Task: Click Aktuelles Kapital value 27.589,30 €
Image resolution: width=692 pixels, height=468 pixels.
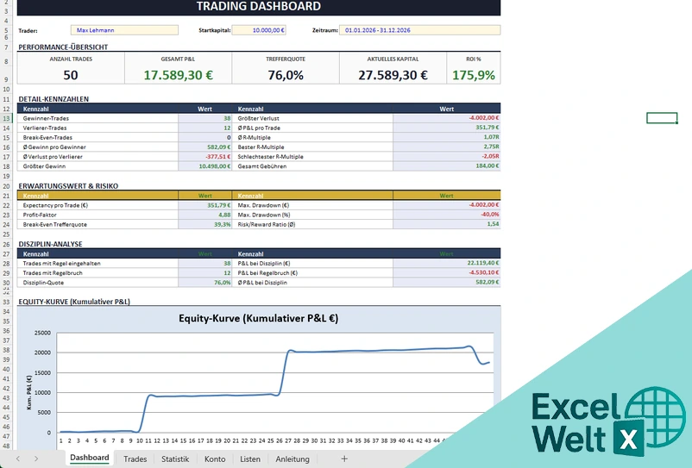Action: point(393,75)
